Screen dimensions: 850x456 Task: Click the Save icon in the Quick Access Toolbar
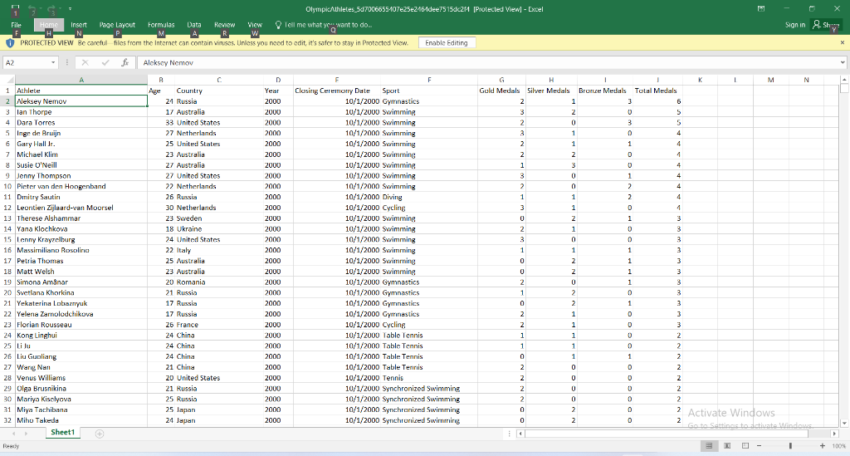point(15,9)
